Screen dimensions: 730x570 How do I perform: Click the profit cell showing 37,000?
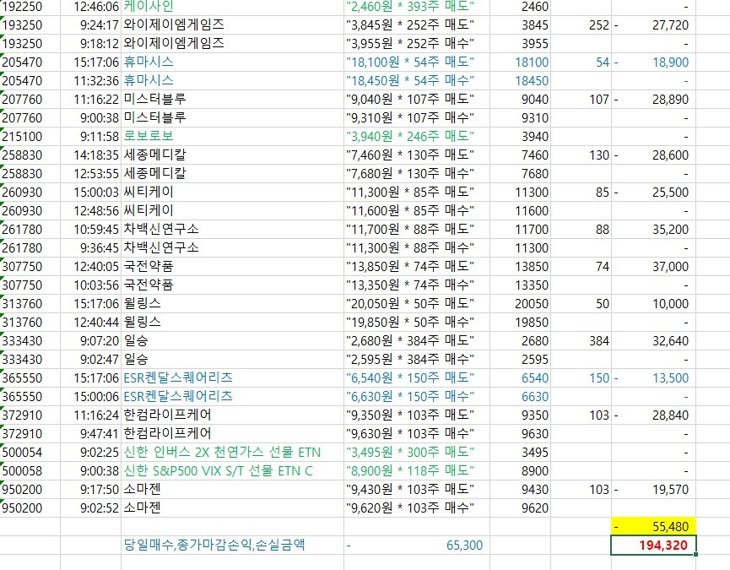pyautogui.click(x=653, y=266)
